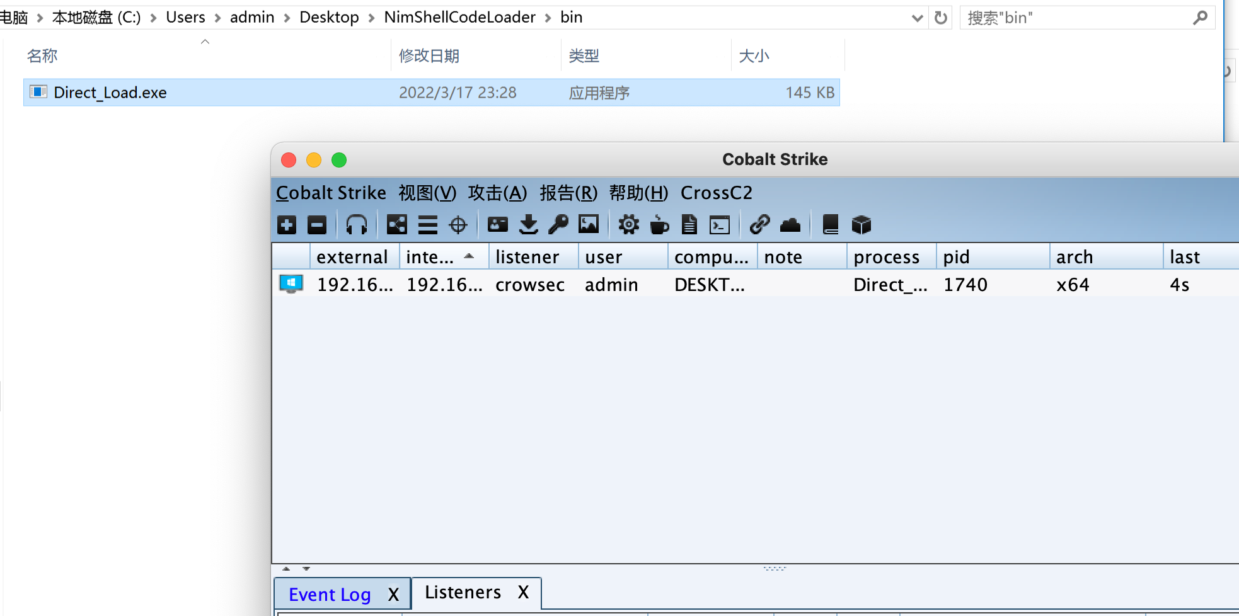
Task: Switch to the Event Log tab
Action: pos(330,594)
